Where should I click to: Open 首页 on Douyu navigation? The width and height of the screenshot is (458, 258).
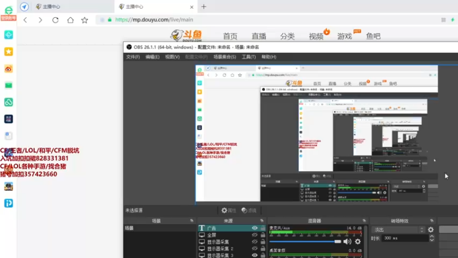(x=230, y=36)
